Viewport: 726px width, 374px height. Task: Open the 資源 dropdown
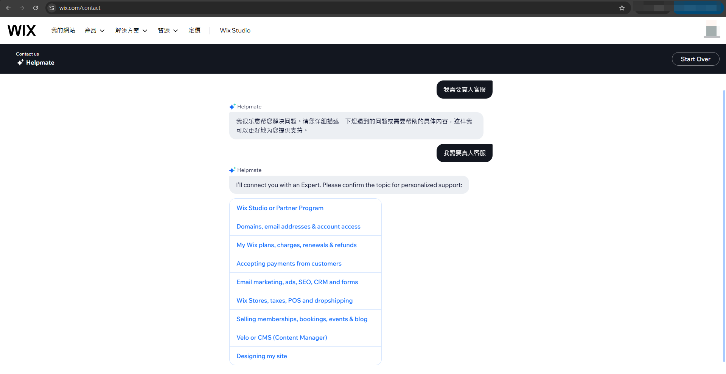click(168, 30)
